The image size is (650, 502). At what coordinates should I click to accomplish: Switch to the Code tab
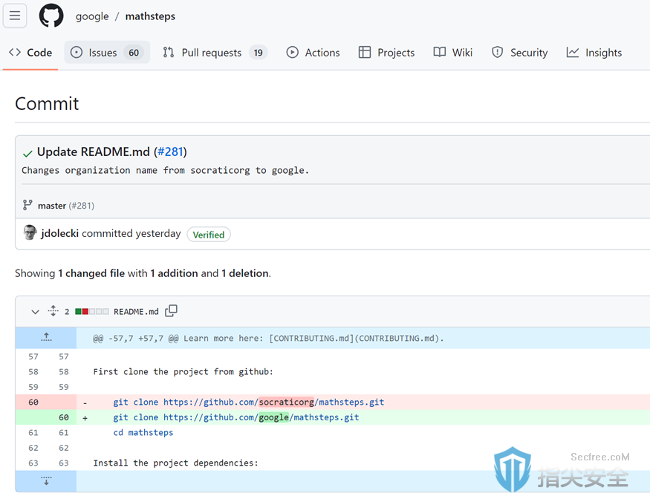30,53
